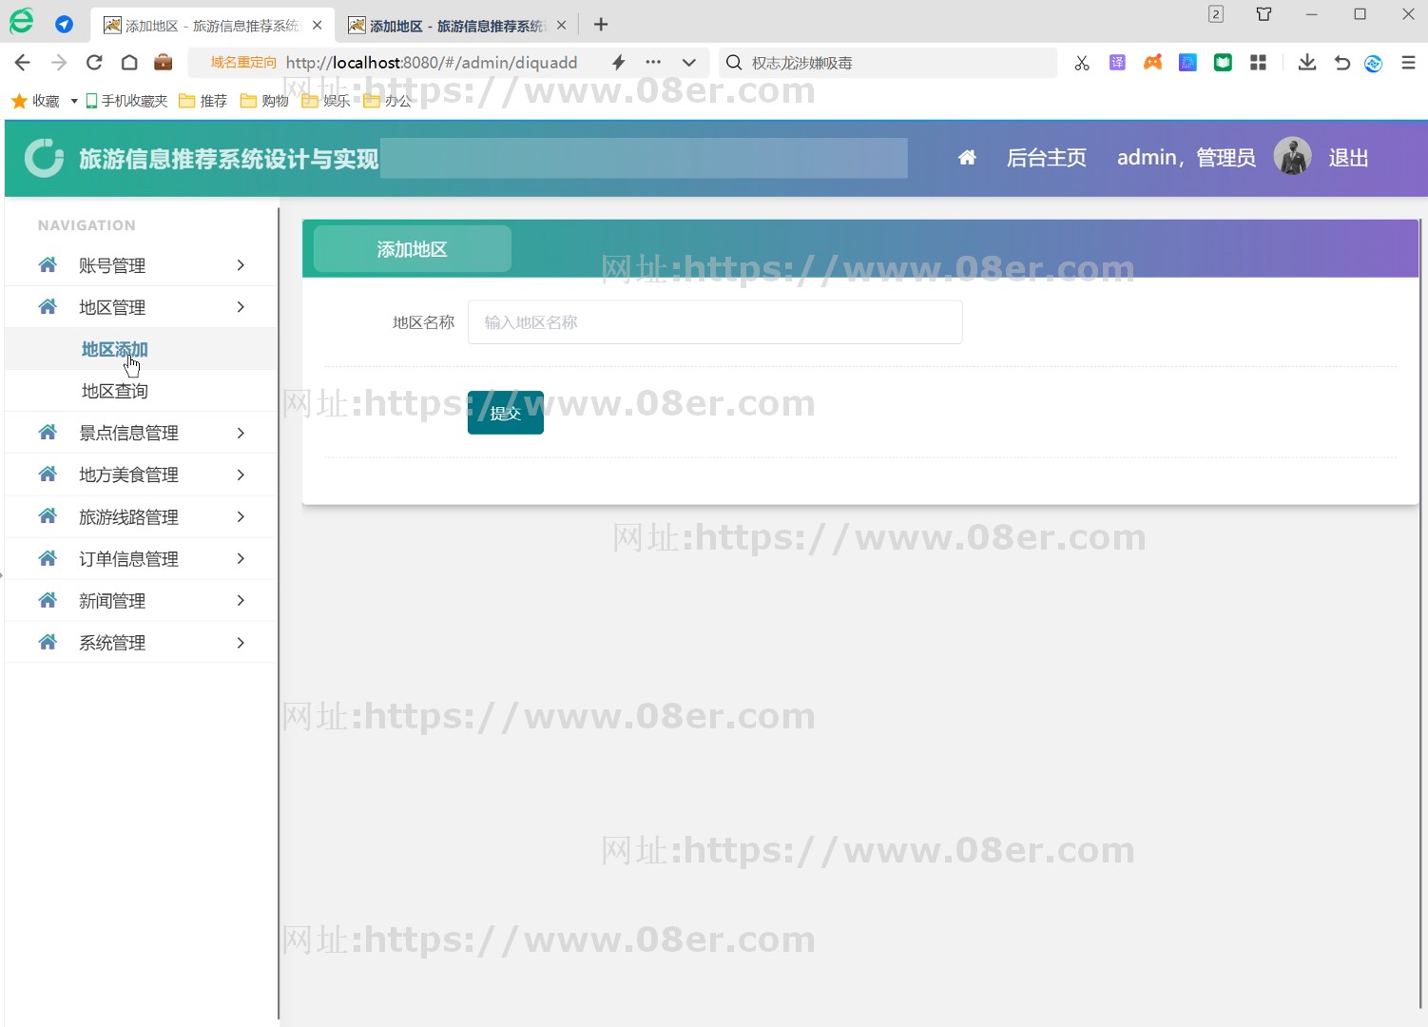Open the downloads icon in toolbar

point(1307,63)
